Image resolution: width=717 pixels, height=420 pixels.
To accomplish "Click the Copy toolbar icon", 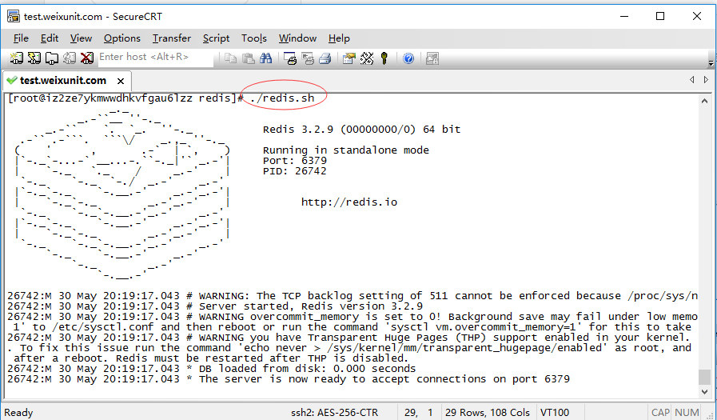I will (x=231, y=58).
